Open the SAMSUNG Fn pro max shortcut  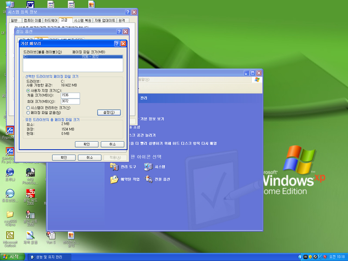[x=10, y=151]
